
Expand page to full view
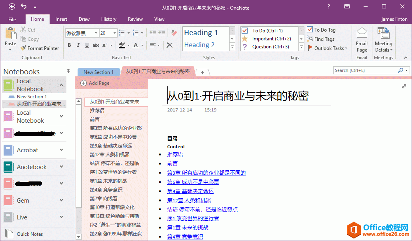point(404,86)
